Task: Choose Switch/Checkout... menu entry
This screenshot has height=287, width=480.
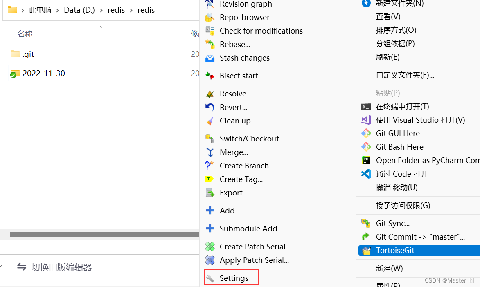Action: [277, 139]
